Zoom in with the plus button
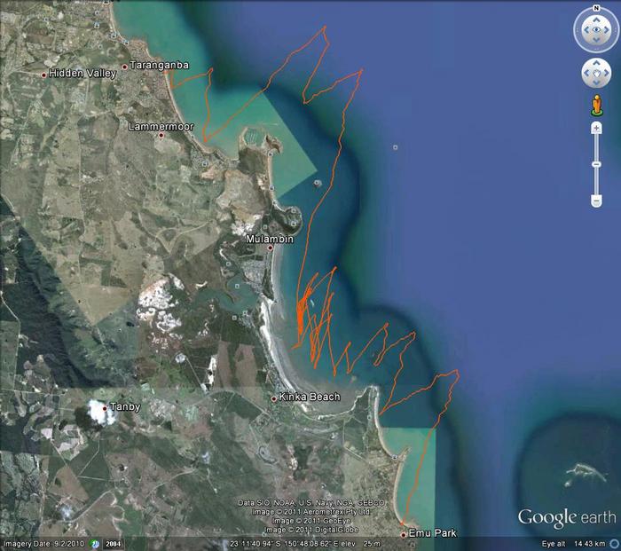 596,129
